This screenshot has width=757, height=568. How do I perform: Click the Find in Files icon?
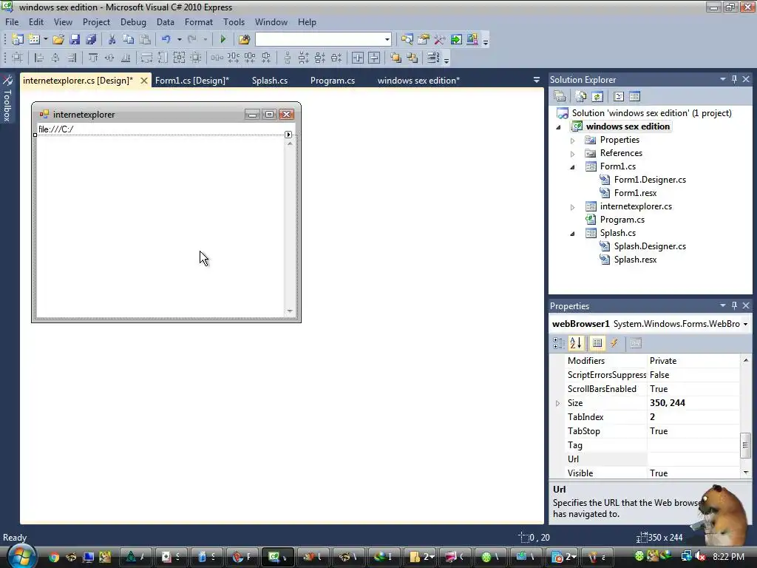click(x=244, y=40)
